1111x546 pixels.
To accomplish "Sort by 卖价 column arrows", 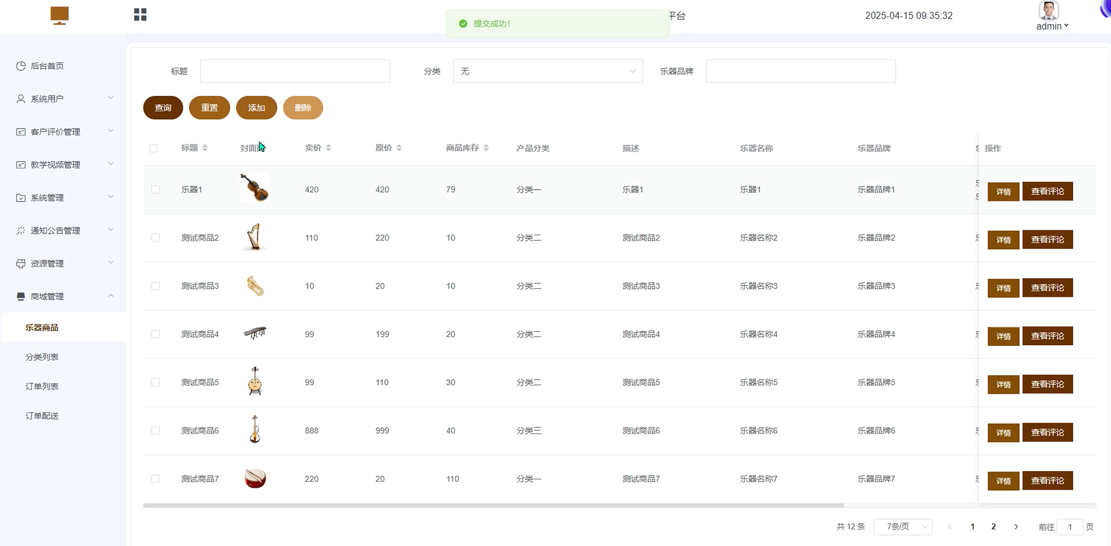I will pos(328,148).
